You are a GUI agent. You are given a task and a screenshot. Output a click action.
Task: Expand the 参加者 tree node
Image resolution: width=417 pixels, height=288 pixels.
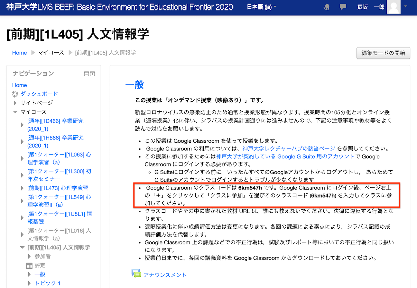[29, 256]
